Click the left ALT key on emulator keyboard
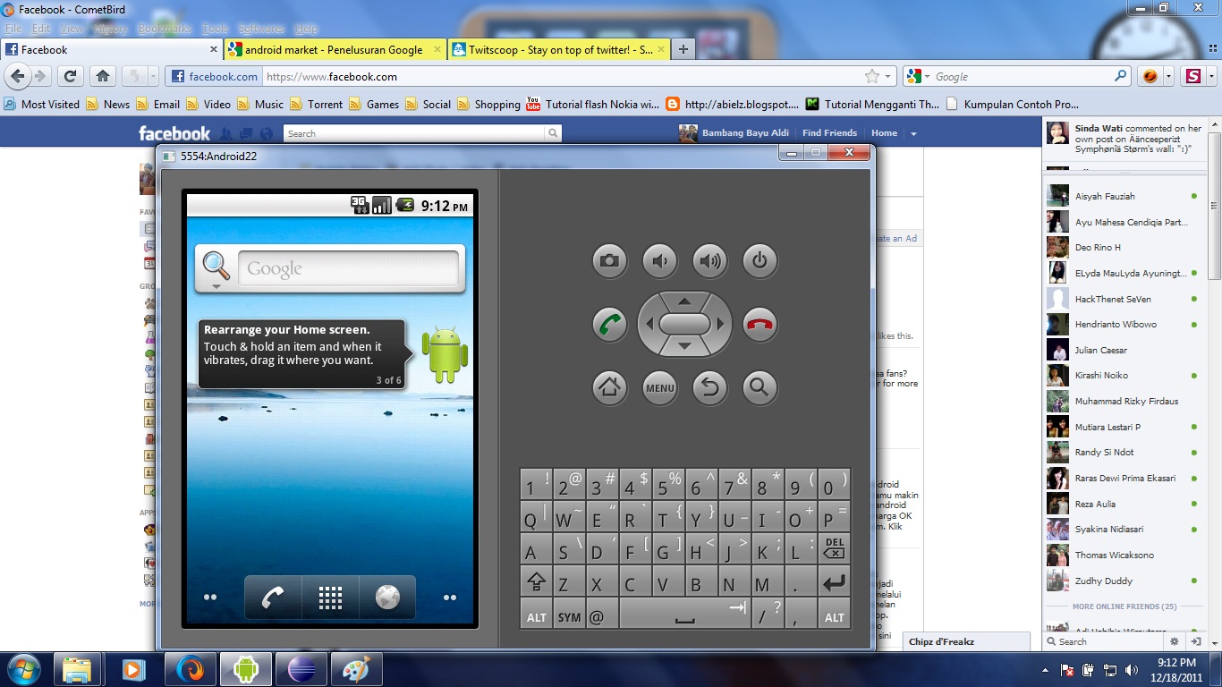This screenshot has width=1222, height=687. coord(536,615)
